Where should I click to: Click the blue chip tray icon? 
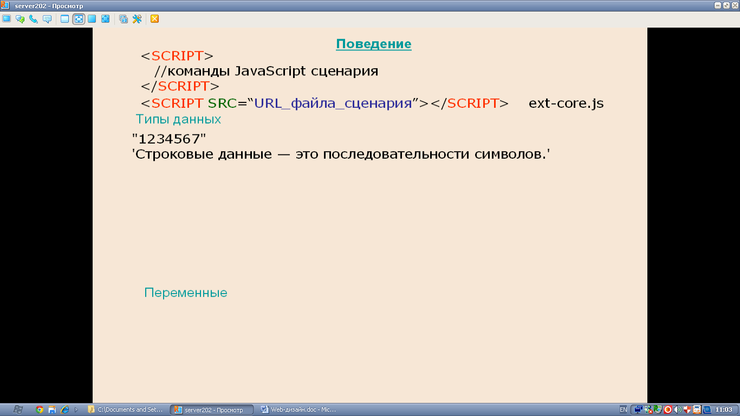click(x=707, y=409)
